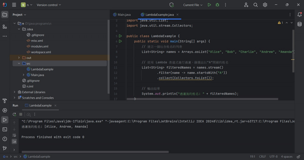304x160 pixels.
Task: Open the Version control dropdown
Action: point(49,5)
